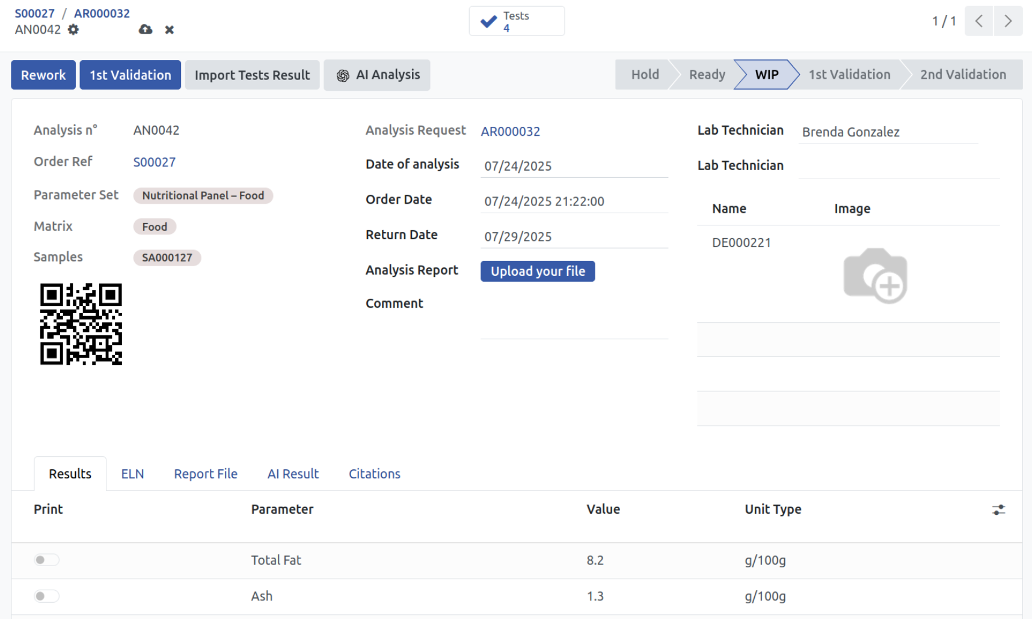The image size is (1032, 619).
Task: Click the g/100g unit in Ash row
Action: pyautogui.click(x=765, y=596)
